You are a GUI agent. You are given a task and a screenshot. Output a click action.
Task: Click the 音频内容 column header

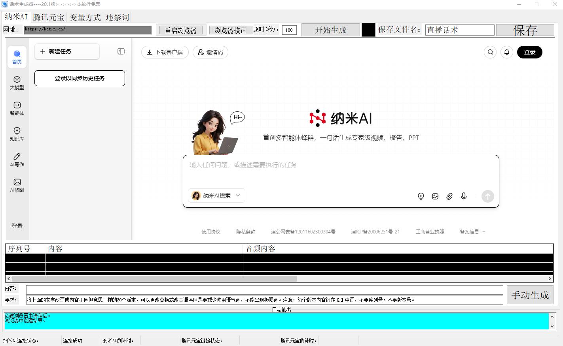tap(398, 249)
